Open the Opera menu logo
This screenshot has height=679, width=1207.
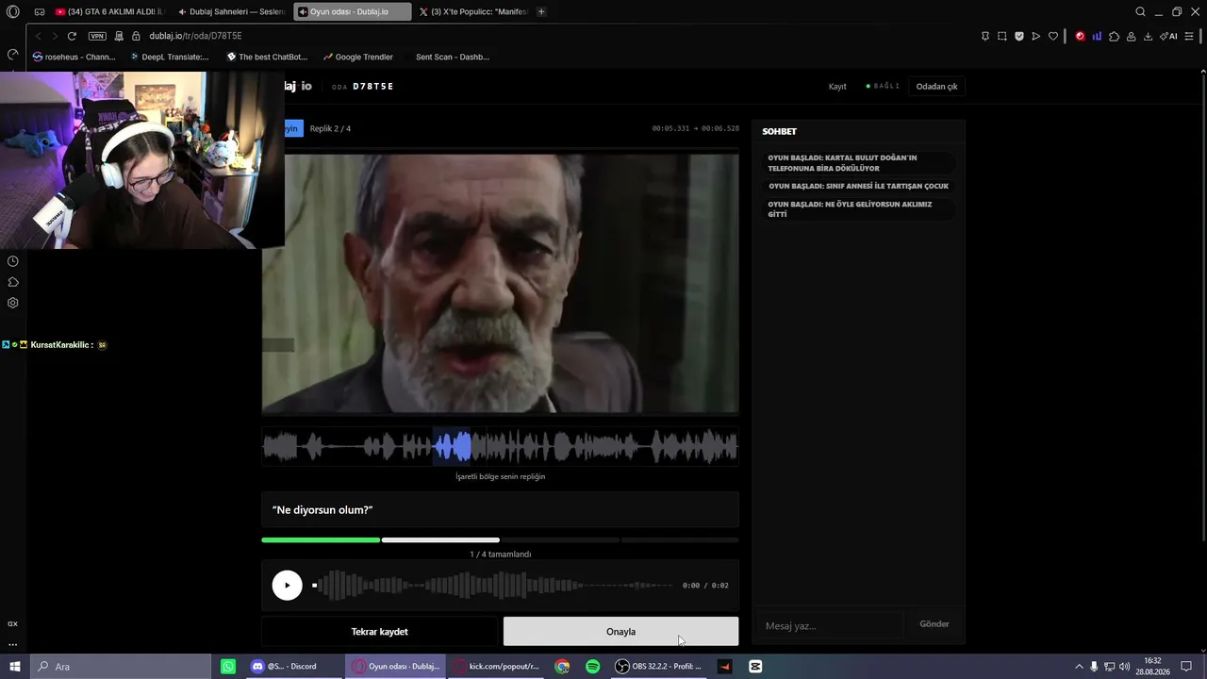pyautogui.click(x=13, y=11)
